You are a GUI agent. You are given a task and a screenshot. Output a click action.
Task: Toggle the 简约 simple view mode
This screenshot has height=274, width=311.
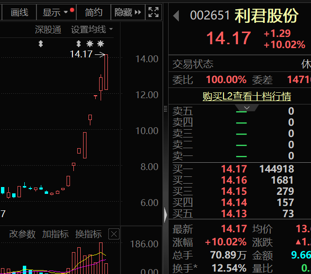point(93,12)
